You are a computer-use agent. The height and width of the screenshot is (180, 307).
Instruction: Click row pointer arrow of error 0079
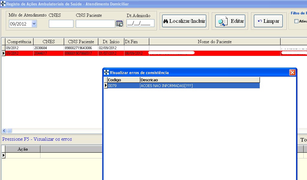[106, 86]
